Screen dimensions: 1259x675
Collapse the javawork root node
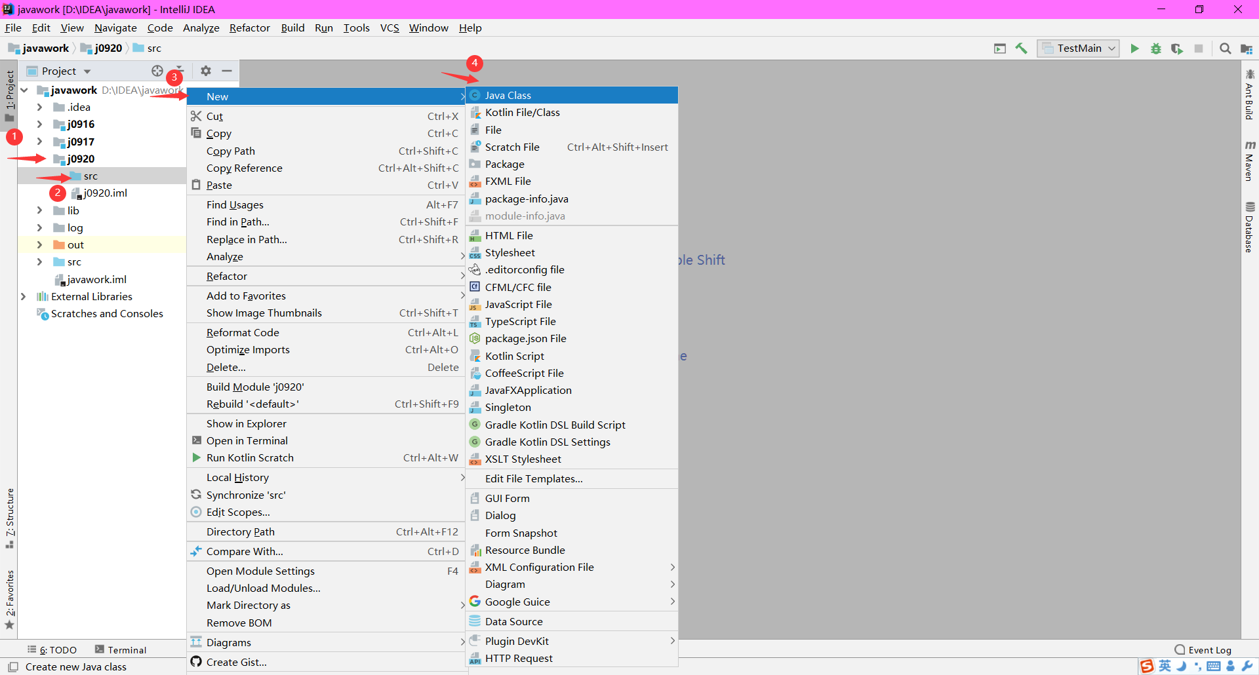coord(24,90)
